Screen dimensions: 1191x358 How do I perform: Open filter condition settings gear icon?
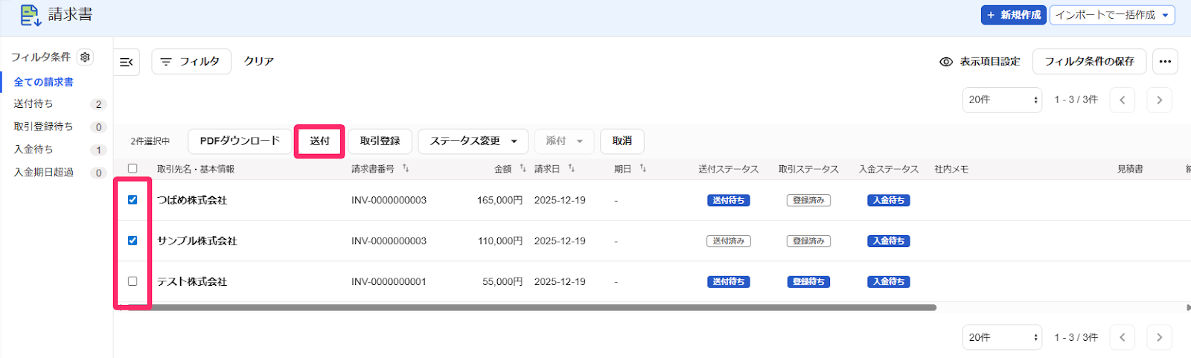pos(85,57)
